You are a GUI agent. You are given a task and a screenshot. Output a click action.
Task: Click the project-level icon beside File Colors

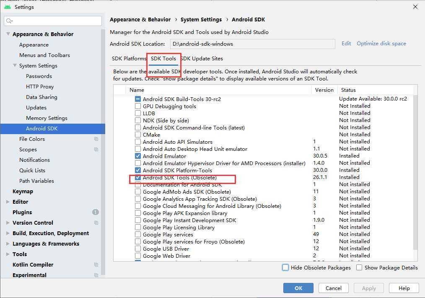click(96, 139)
